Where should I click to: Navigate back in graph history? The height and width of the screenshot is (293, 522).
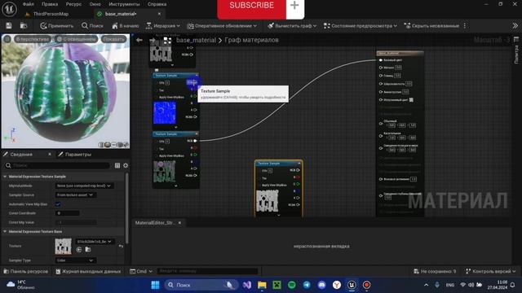139,40
